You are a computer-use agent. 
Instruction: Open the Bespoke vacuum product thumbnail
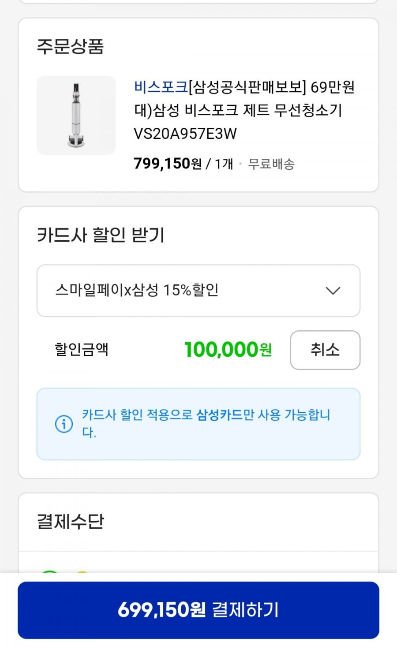[x=76, y=116]
